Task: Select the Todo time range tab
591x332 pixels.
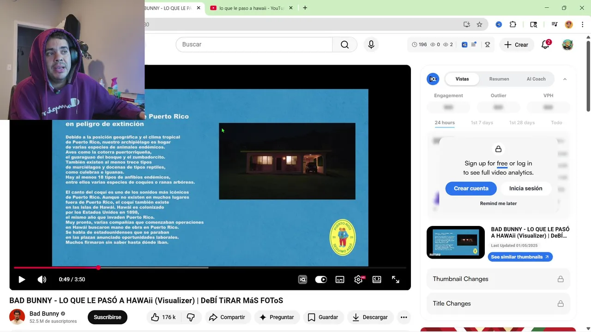Action: tap(556, 123)
